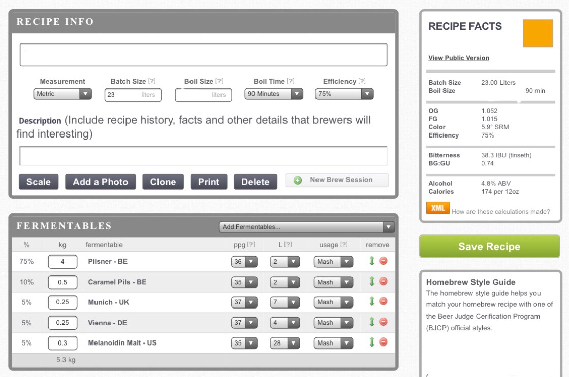Remove Melanoidin Malt - US from list
This screenshot has height=377, width=569.
tap(383, 342)
